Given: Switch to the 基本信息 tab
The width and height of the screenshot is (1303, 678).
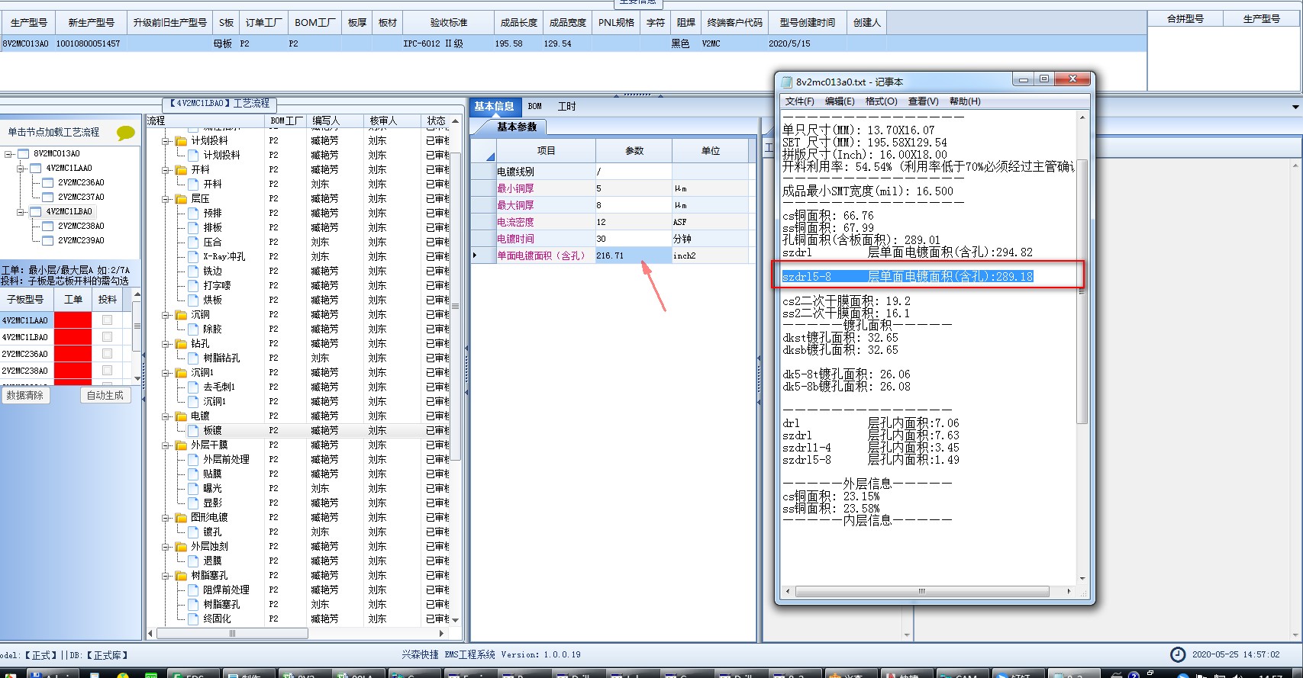Looking at the screenshot, I should pyautogui.click(x=495, y=107).
